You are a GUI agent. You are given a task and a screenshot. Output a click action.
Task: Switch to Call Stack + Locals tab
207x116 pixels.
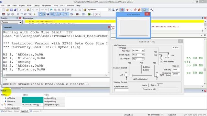(x=10, y=111)
